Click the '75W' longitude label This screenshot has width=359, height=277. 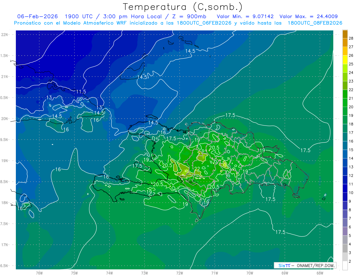(x=74, y=273)
